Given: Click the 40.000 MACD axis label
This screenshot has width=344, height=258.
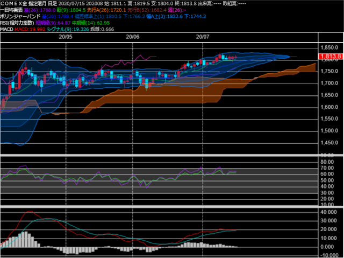Looking at the screenshot, I should click(328, 212).
